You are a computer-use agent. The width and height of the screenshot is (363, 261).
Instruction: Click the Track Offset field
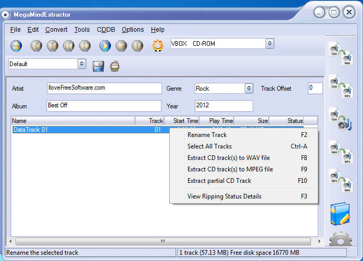[315, 88]
